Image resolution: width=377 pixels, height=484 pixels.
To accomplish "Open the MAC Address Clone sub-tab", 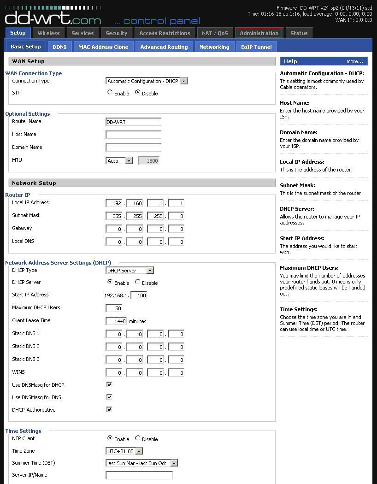I will [x=103, y=47].
